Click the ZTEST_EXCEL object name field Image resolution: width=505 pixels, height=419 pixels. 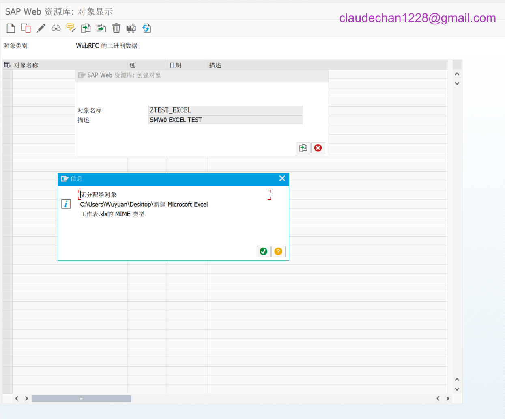point(225,110)
